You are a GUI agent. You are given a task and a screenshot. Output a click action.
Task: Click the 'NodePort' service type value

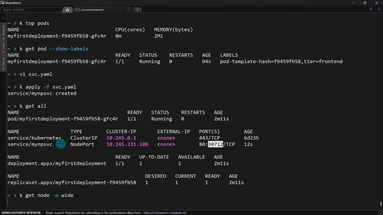(x=82, y=145)
